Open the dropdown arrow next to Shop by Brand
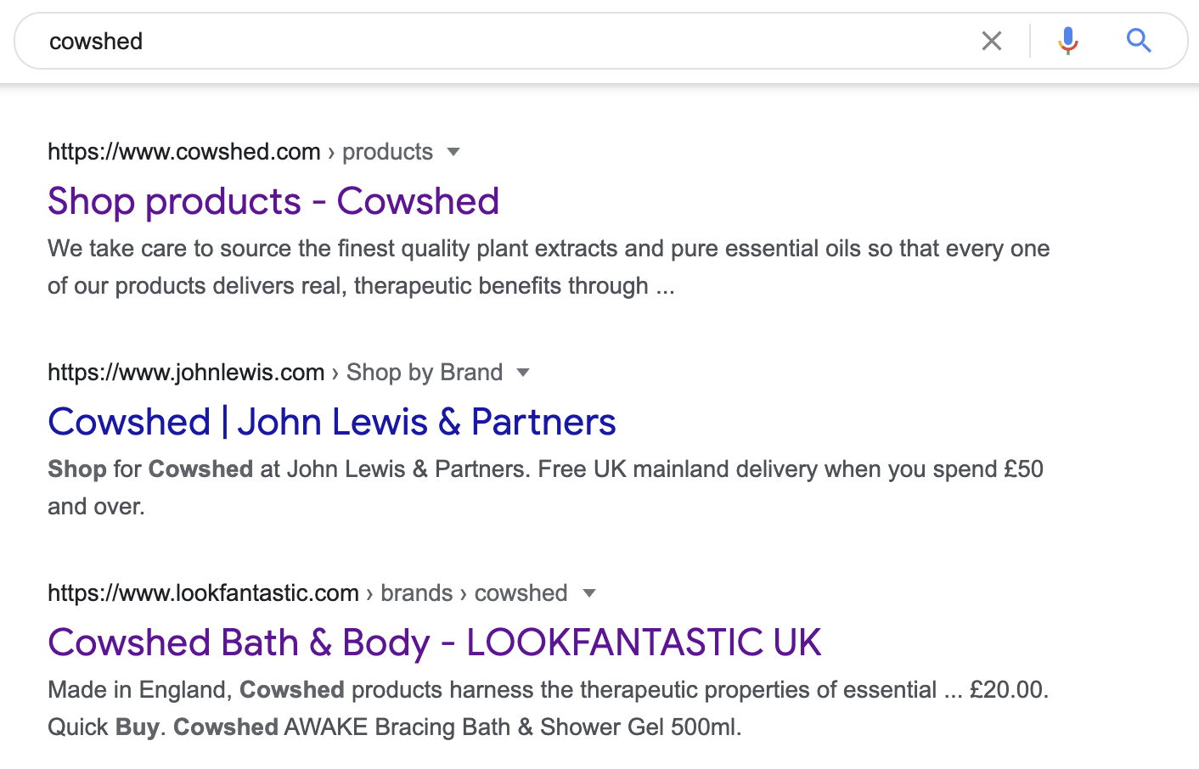The width and height of the screenshot is (1199, 769). pos(523,373)
